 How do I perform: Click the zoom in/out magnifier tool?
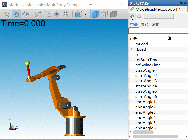coord(38,14)
